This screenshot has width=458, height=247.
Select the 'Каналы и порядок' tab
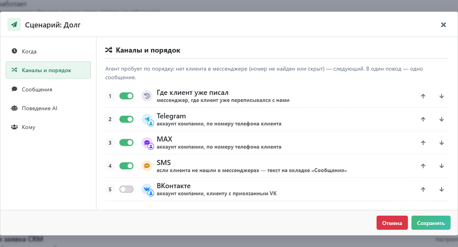click(x=48, y=70)
